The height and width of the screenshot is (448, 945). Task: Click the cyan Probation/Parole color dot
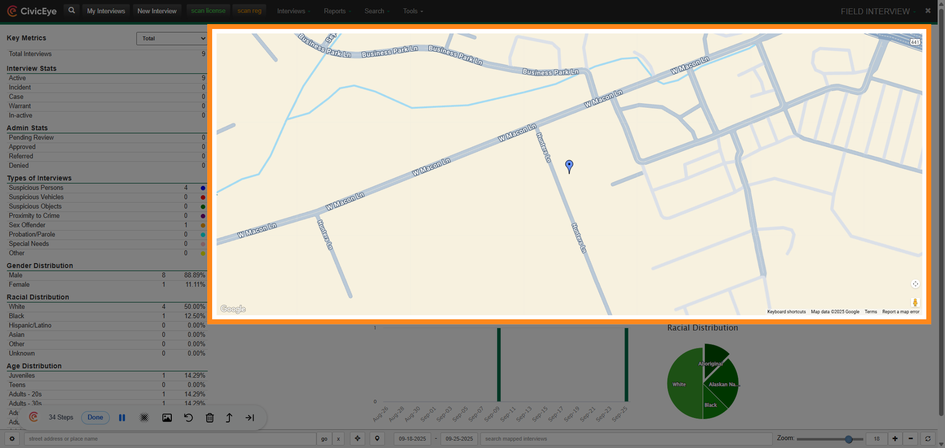tap(203, 235)
